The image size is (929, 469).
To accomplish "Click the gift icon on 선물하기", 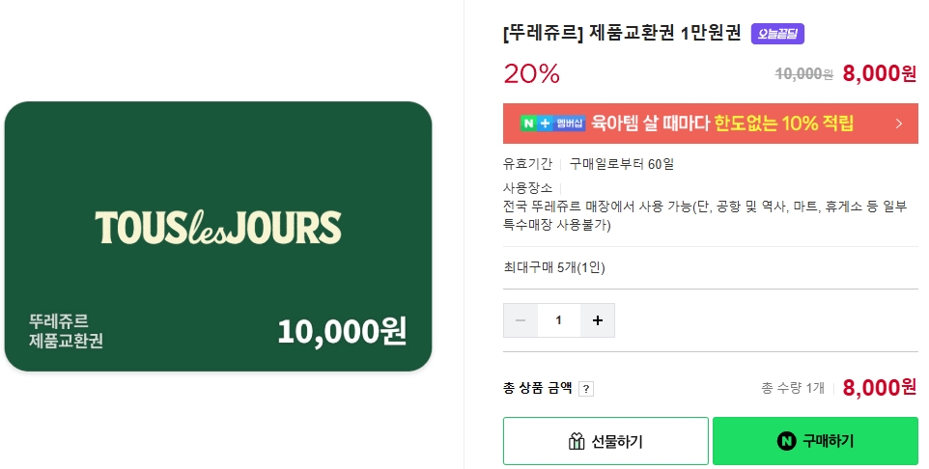I will coord(577,442).
